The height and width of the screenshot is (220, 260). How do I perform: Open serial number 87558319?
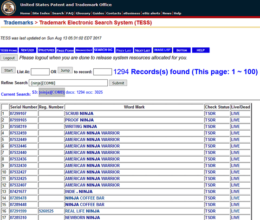coord(18,127)
